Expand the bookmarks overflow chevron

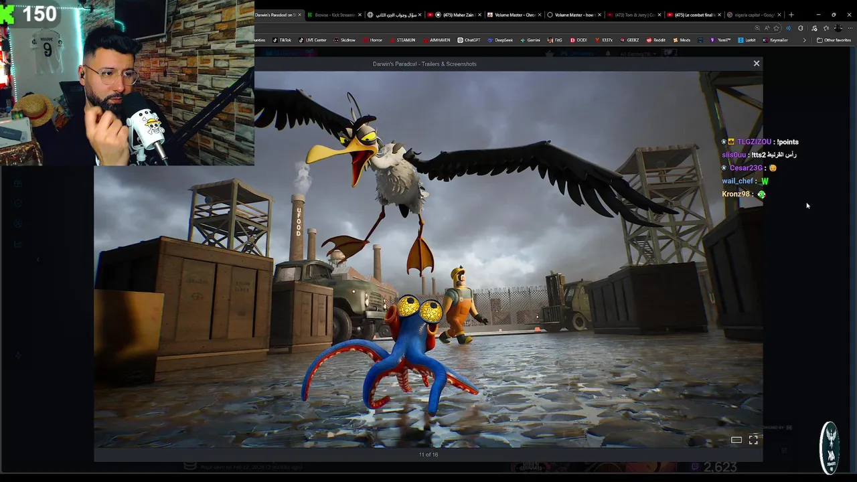[805, 40]
